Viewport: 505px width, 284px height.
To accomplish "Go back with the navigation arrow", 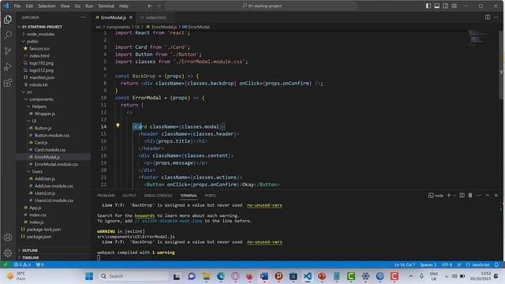I will tap(149, 6).
